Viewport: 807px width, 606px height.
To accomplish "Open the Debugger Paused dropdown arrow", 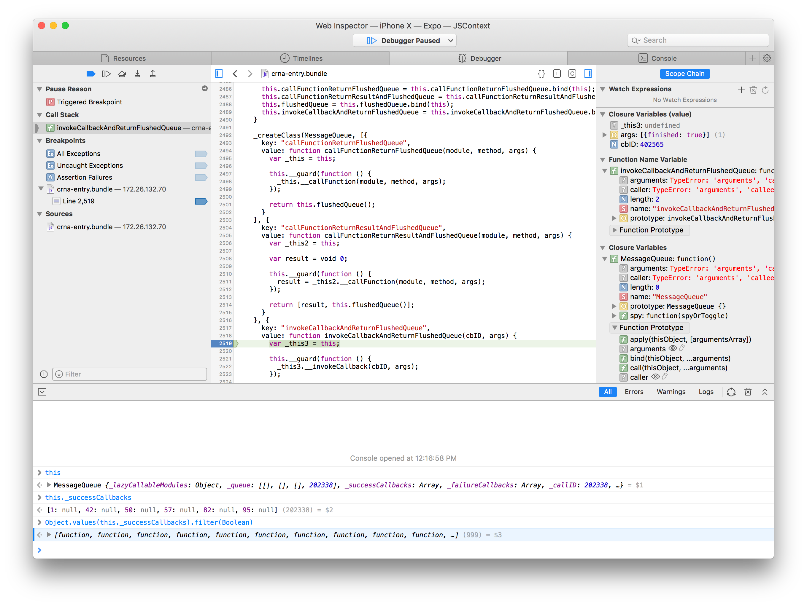I will pyautogui.click(x=451, y=41).
